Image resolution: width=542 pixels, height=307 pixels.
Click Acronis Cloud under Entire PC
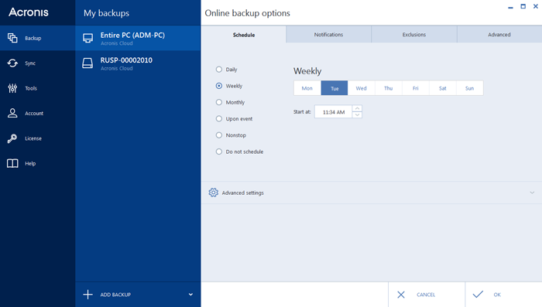(116, 43)
